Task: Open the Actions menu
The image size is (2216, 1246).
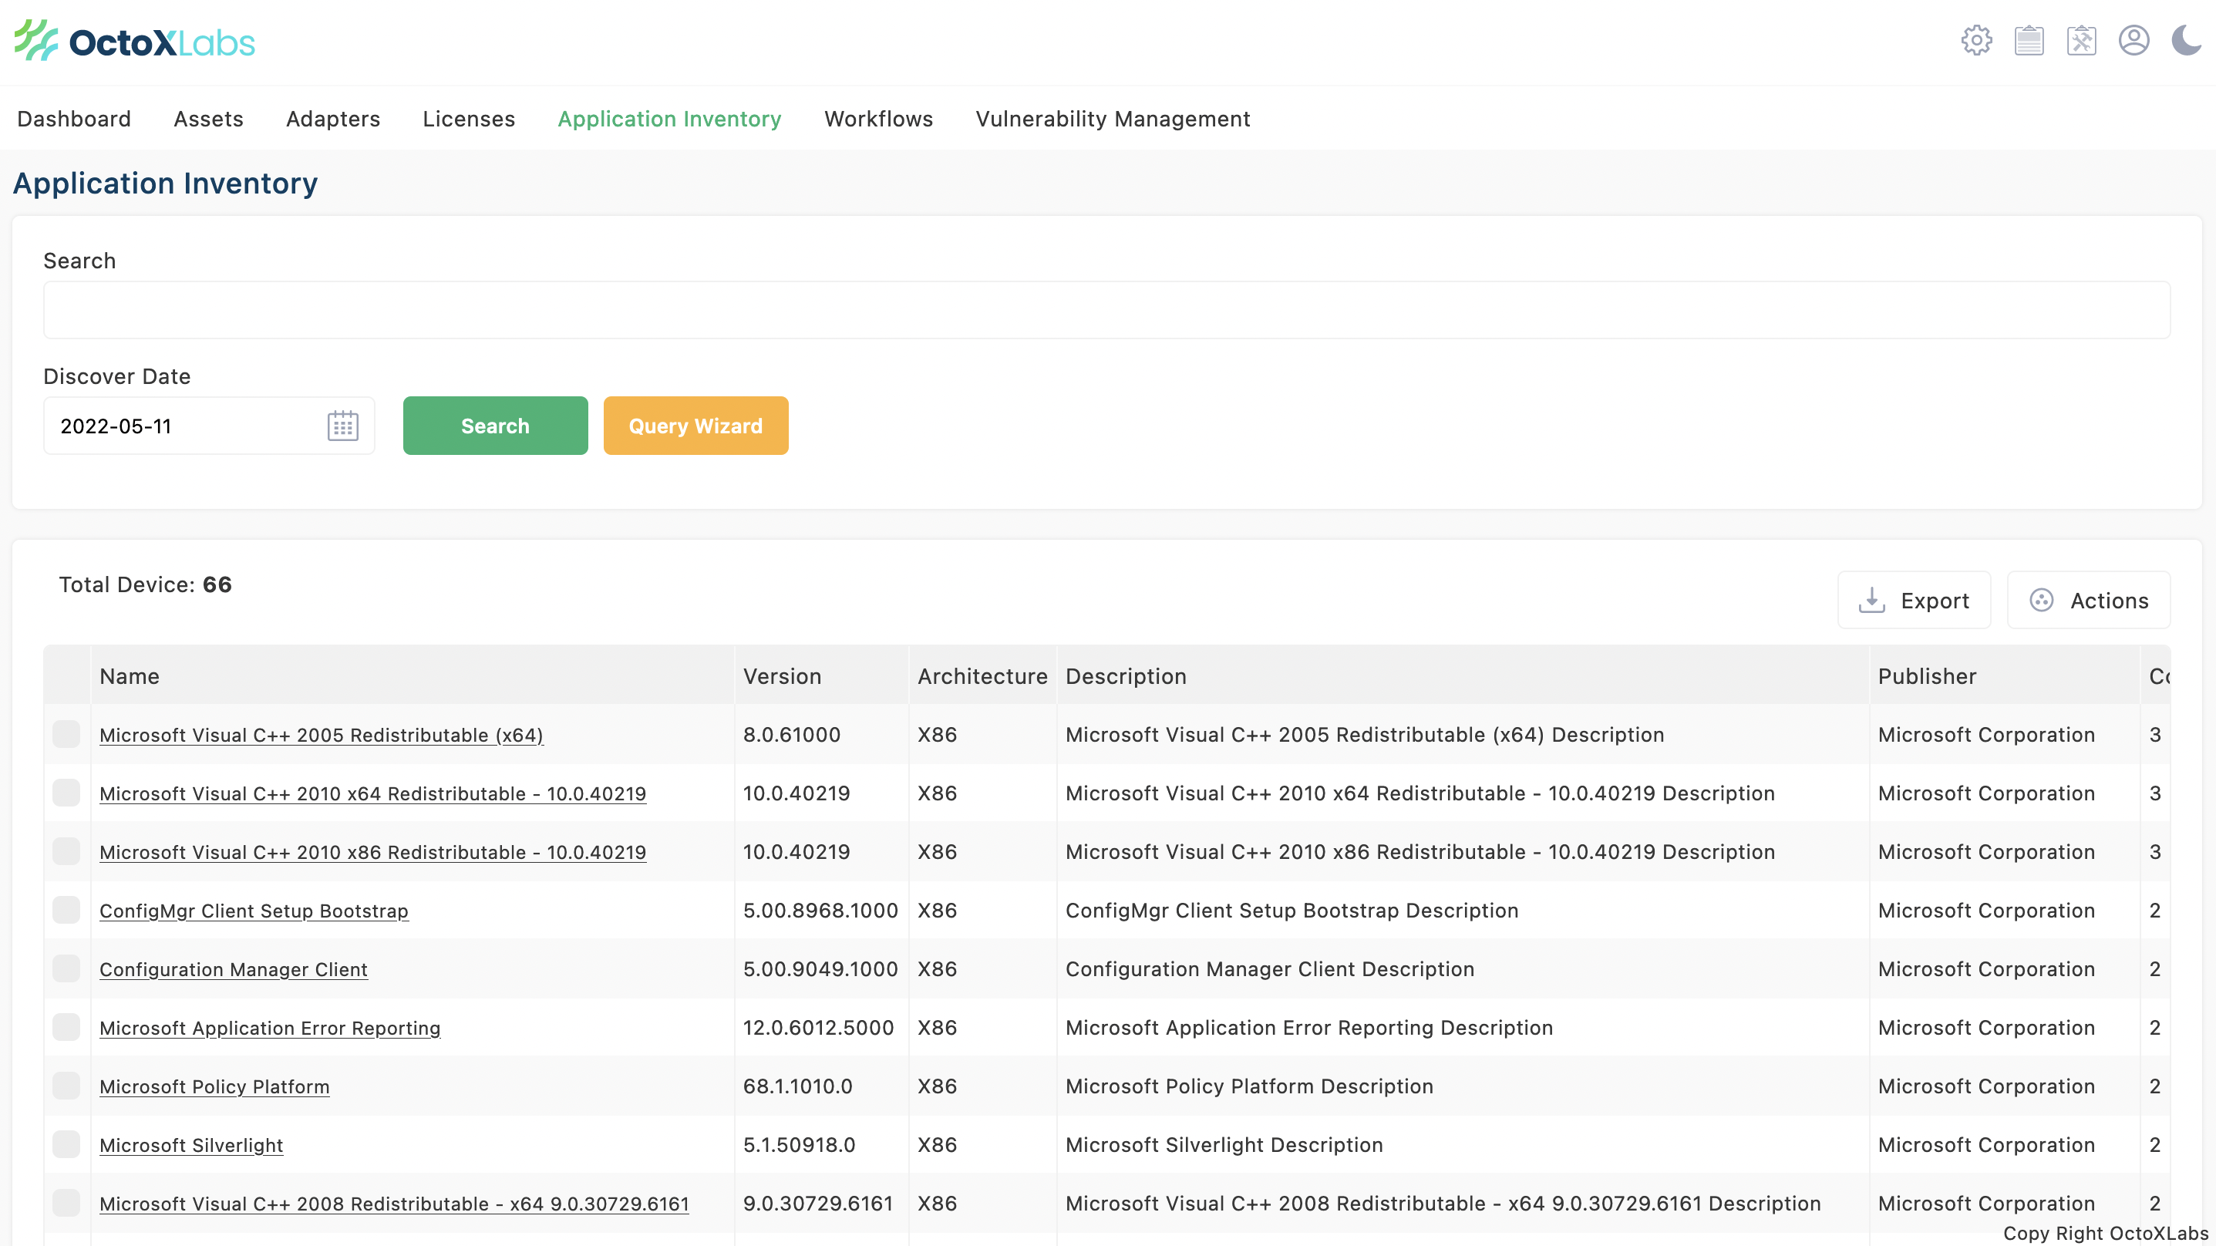Action: [2089, 601]
